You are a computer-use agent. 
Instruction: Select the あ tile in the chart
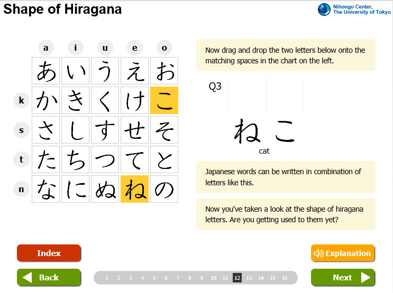tap(46, 71)
